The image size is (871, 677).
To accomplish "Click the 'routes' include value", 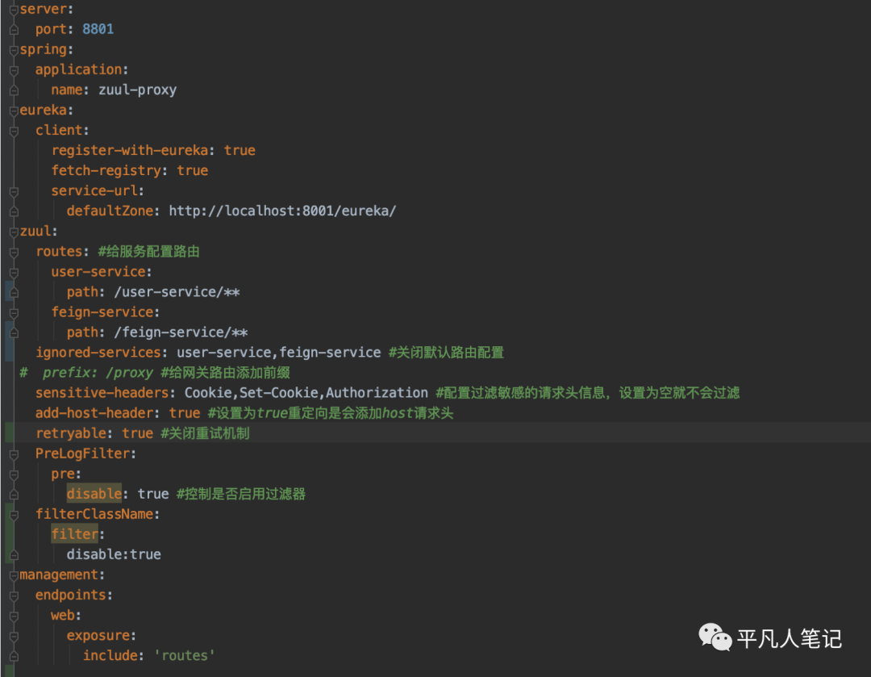I will (185, 655).
